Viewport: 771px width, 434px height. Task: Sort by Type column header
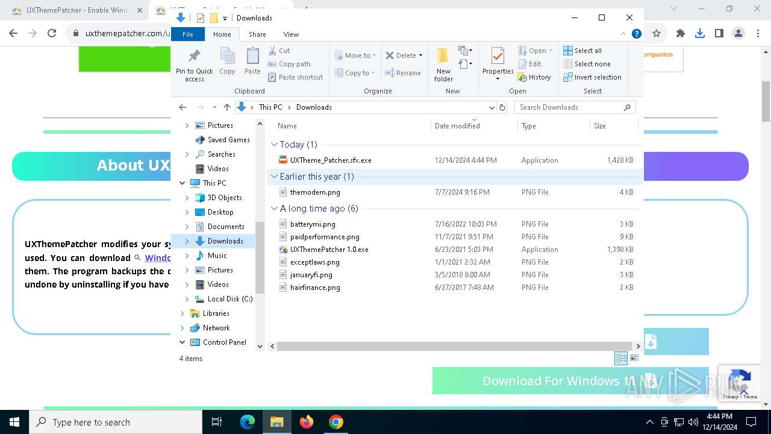click(x=554, y=126)
